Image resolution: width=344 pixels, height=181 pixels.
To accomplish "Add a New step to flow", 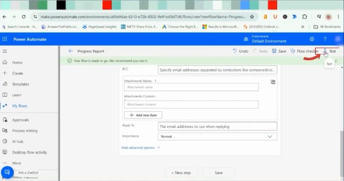I will click(181, 173).
